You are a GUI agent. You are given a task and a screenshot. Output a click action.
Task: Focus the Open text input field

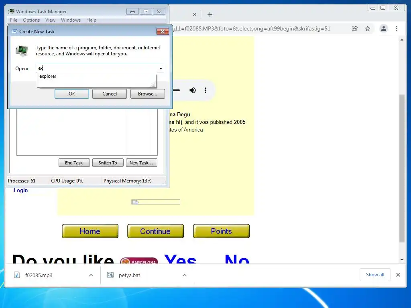97,68
